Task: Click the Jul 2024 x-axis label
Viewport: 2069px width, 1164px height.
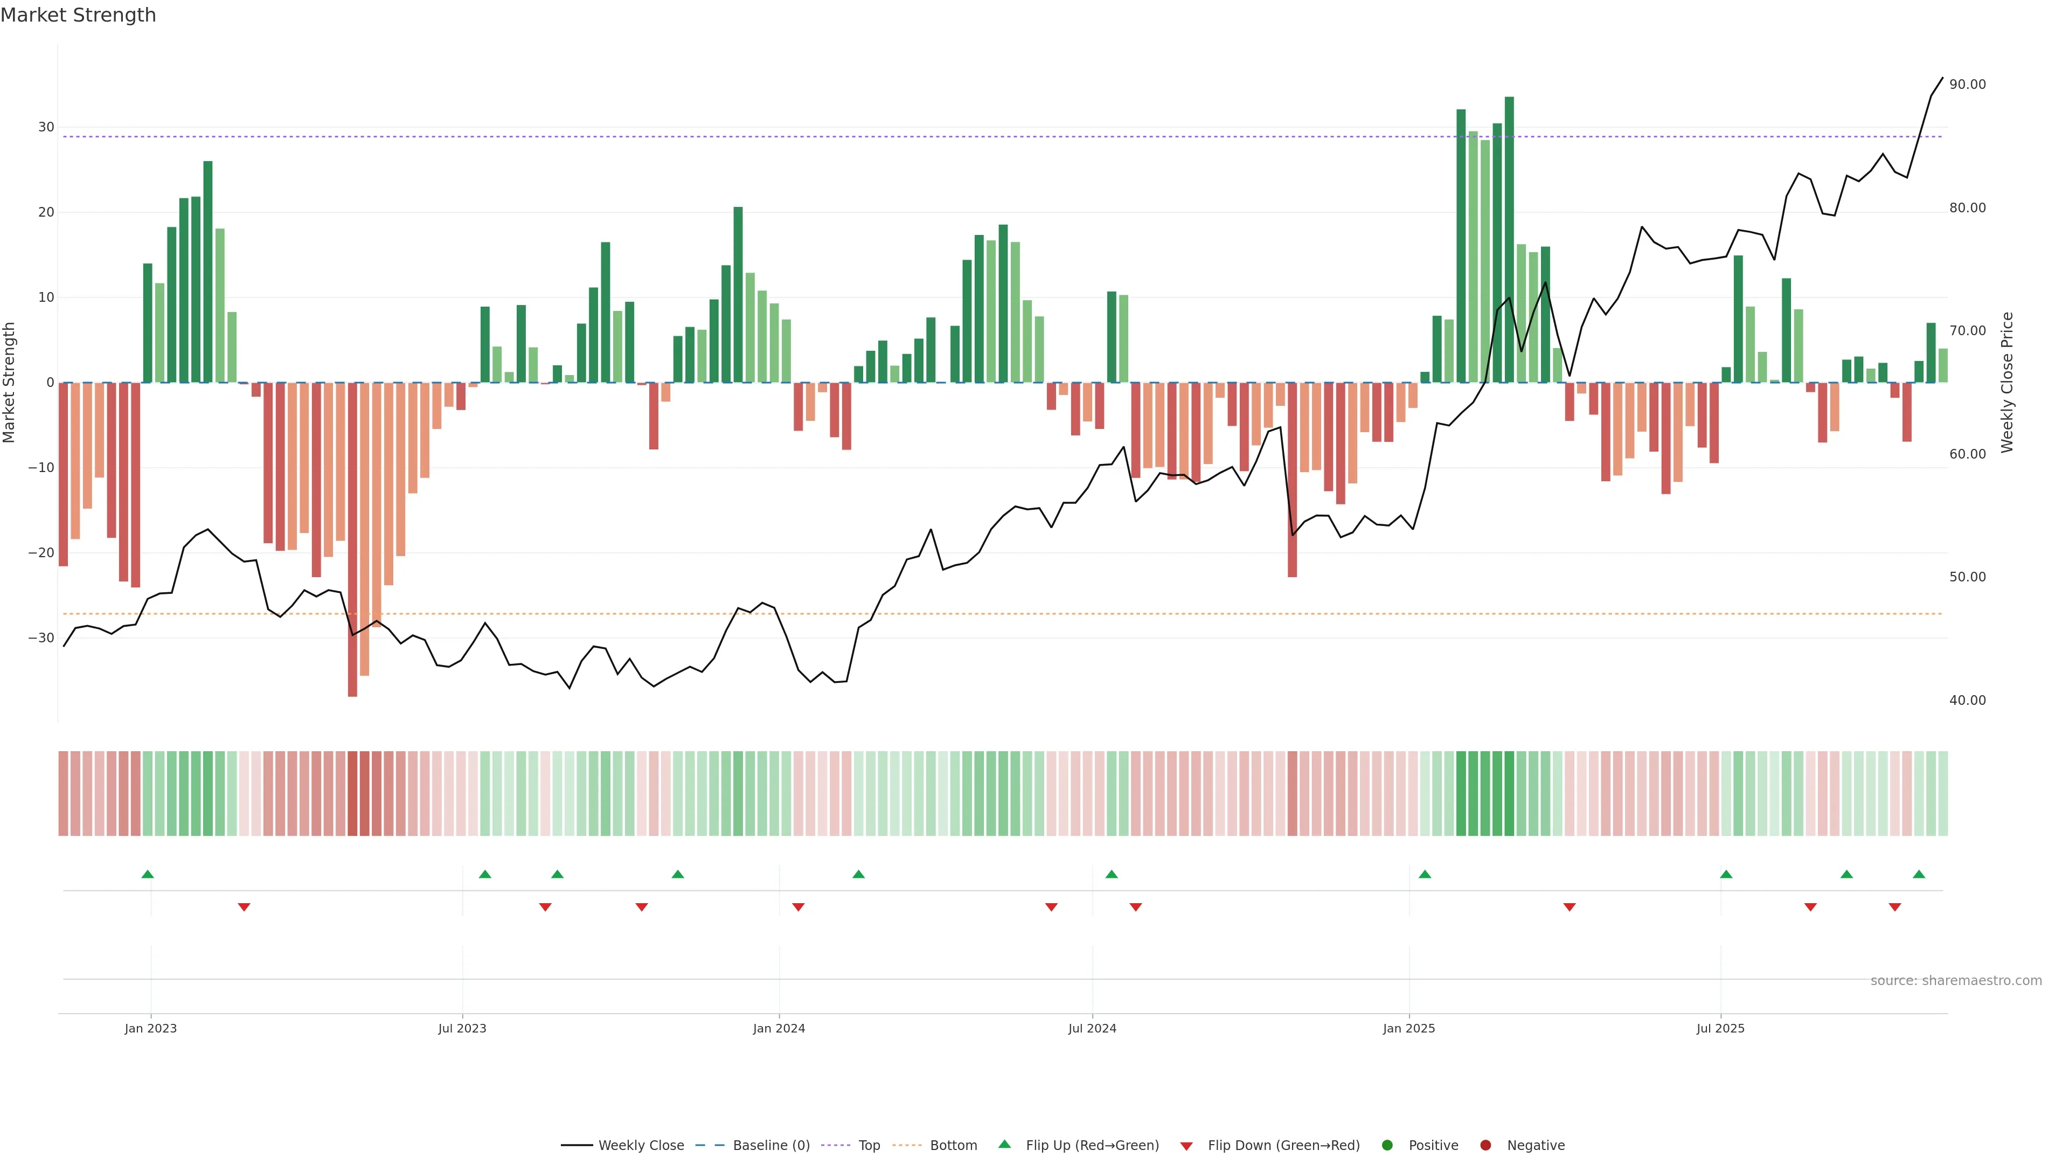Action: (x=1092, y=1028)
